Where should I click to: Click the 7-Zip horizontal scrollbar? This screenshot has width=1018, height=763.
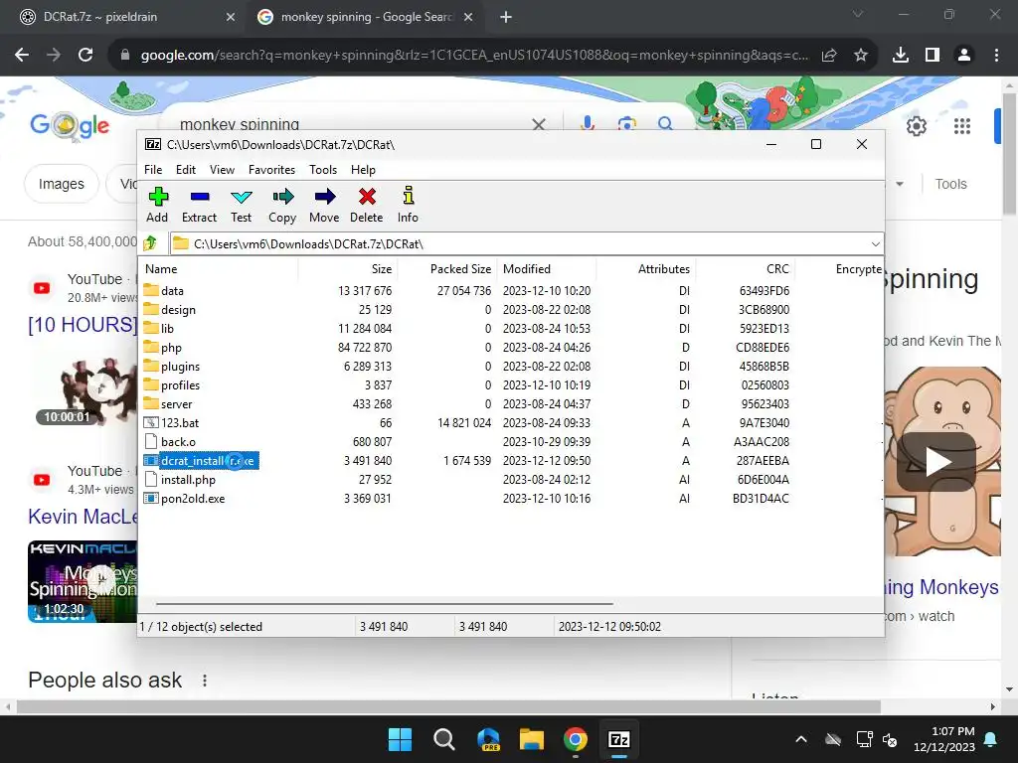tap(385, 603)
